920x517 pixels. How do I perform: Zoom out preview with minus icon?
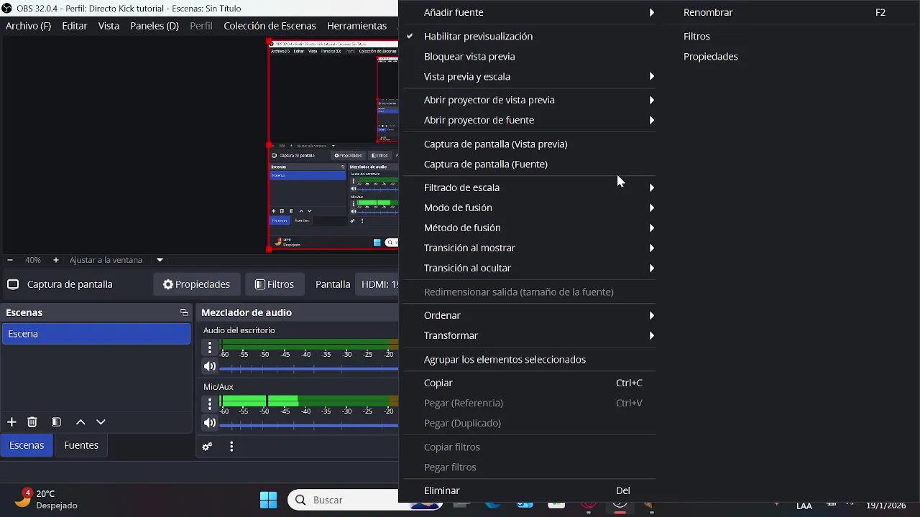coord(10,260)
